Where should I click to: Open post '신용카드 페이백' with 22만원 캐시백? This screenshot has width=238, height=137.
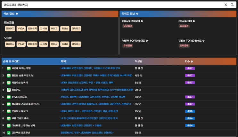point(93,97)
